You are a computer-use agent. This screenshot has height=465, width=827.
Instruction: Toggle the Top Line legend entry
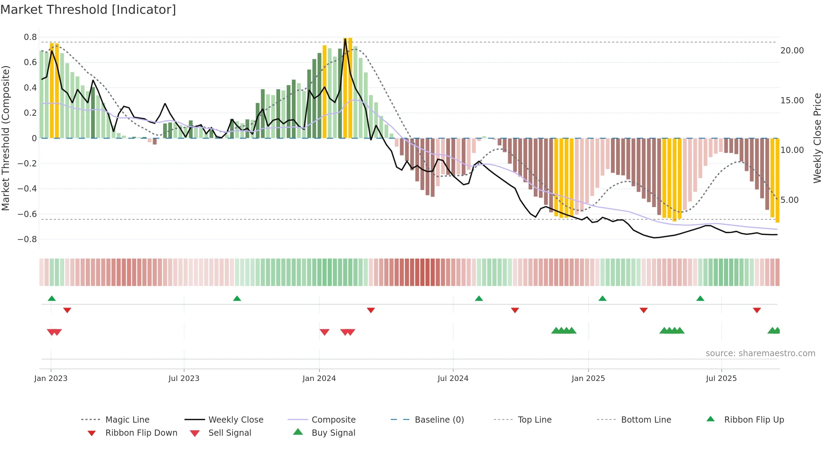[x=523, y=420]
